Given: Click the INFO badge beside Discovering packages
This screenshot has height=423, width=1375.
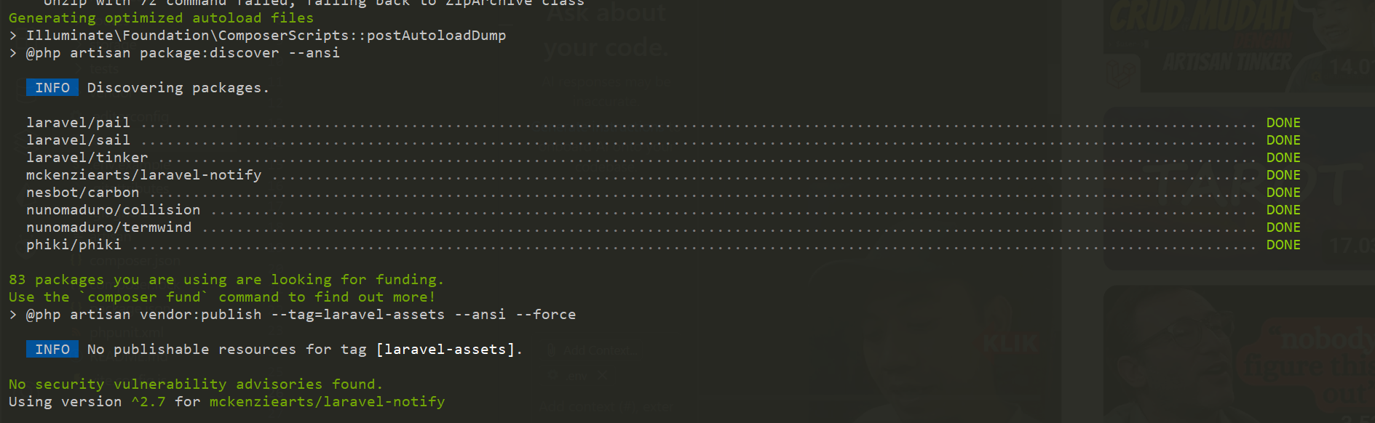Looking at the screenshot, I should [x=52, y=88].
